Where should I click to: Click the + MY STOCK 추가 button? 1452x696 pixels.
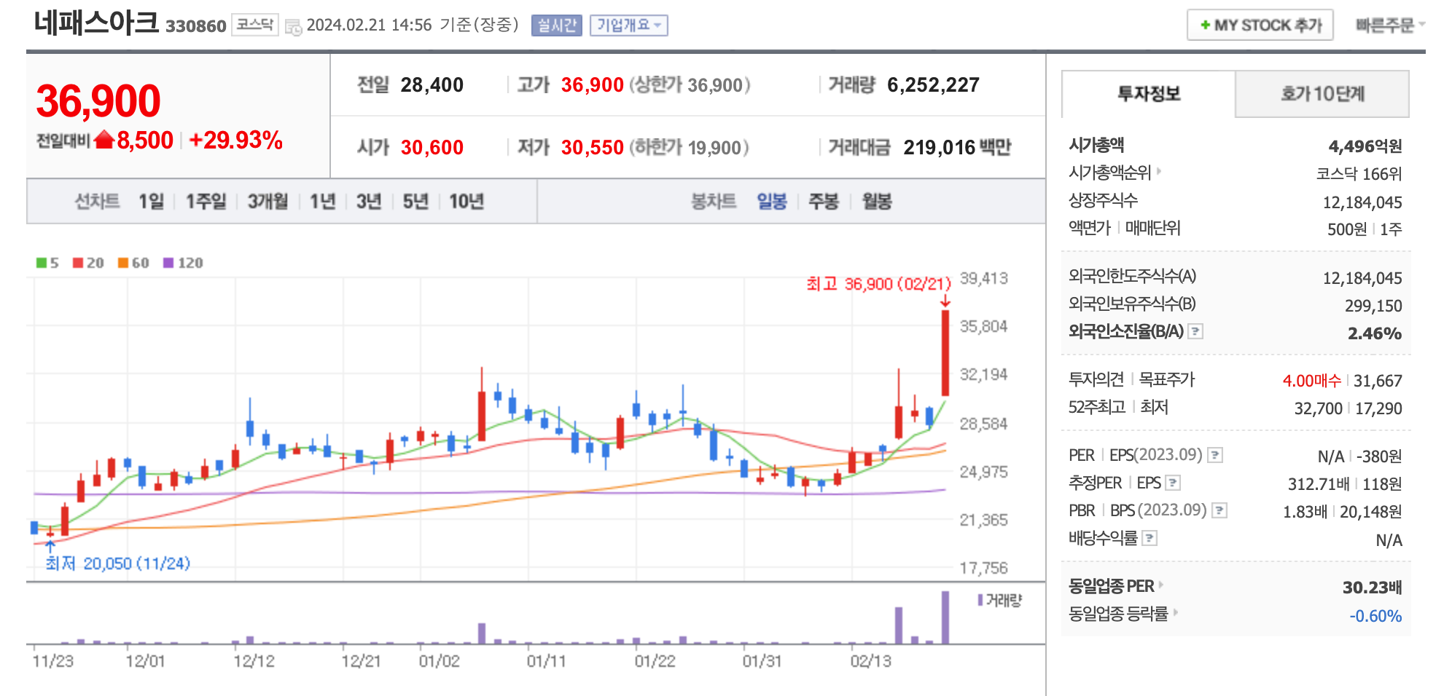coord(1260,24)
